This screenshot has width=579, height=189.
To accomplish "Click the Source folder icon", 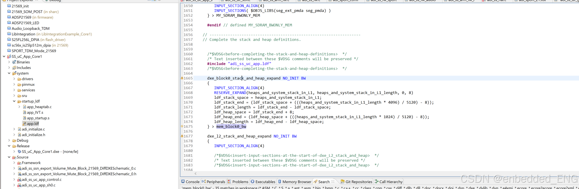I will 14,157.
